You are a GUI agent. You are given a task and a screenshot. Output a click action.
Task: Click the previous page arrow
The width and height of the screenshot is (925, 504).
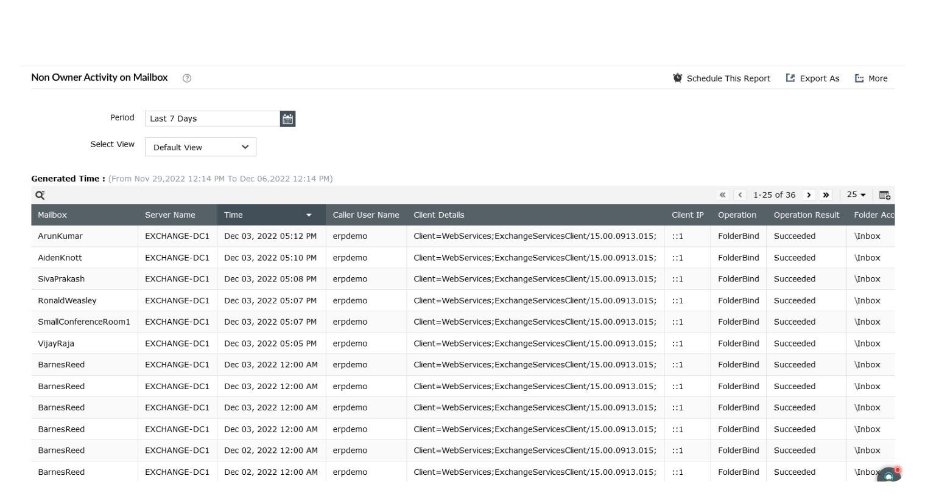tap(739, 195)
